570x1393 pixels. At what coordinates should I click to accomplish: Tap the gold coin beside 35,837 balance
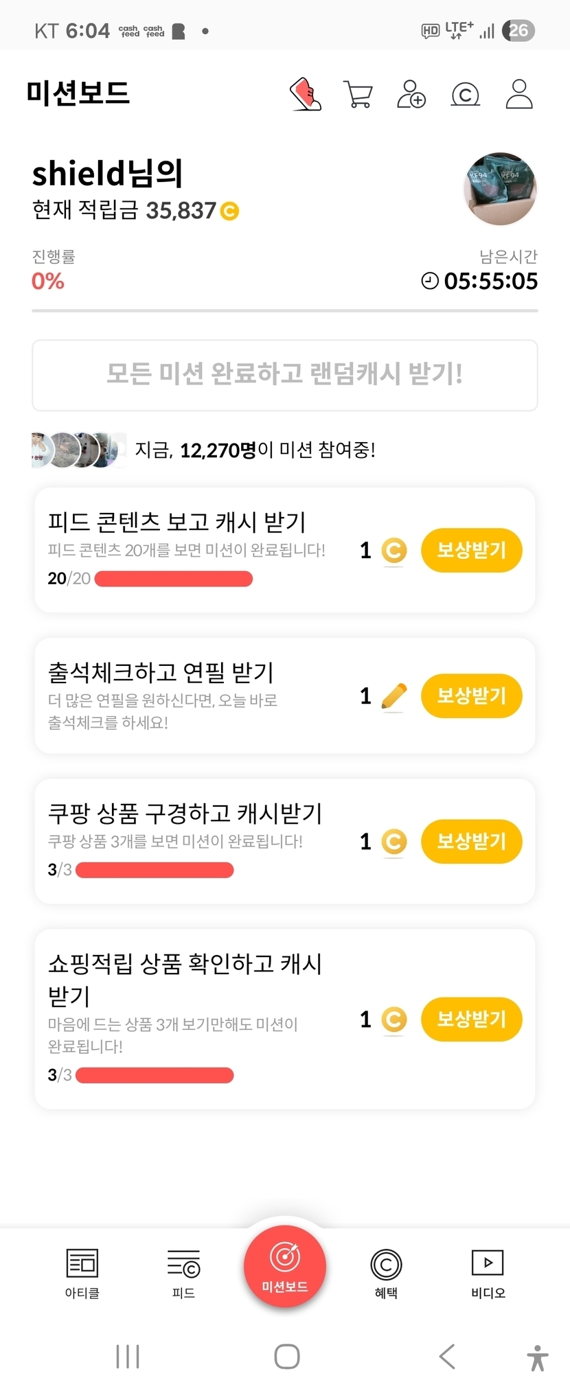click(229, 211)
